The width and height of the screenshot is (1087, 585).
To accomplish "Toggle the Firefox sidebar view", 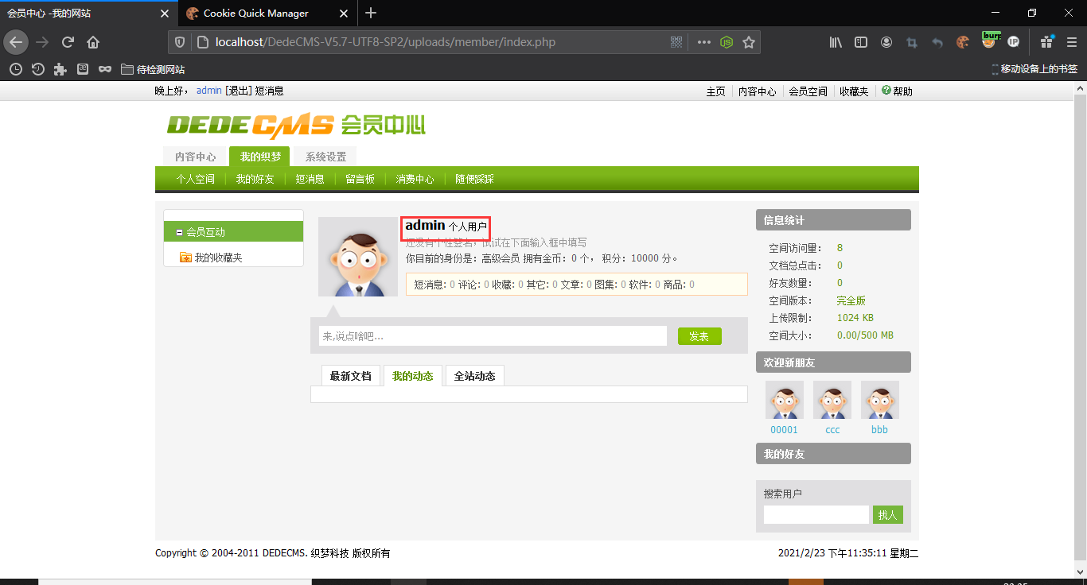I will point(861,43).
